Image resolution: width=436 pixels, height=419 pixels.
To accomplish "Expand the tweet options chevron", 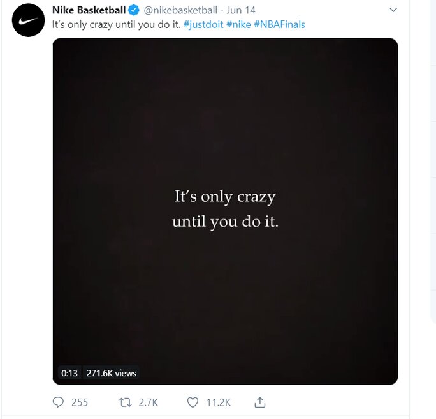I will click(393, 10).
